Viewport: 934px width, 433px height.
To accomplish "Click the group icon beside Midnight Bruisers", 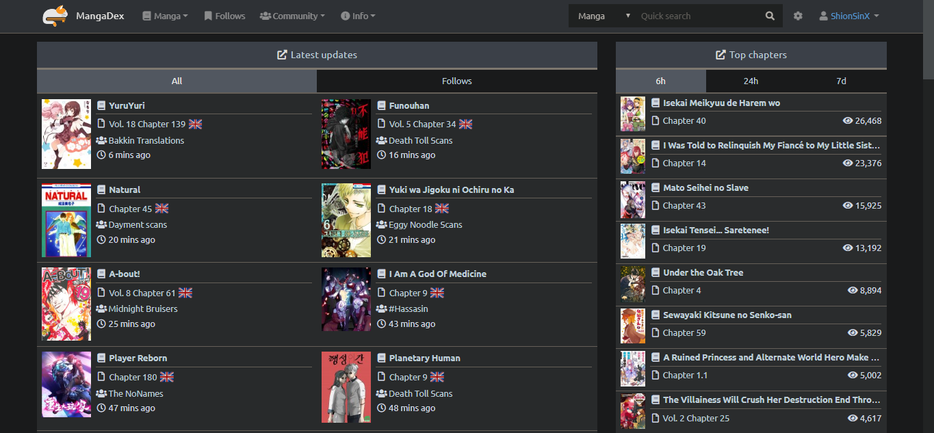I will 101,309.
